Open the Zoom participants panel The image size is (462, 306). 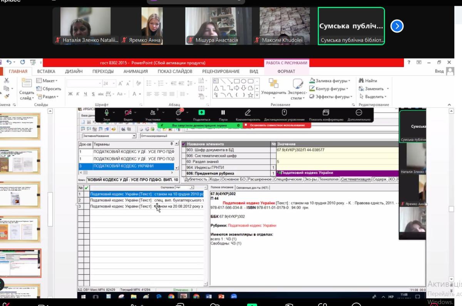click(152, 112)
